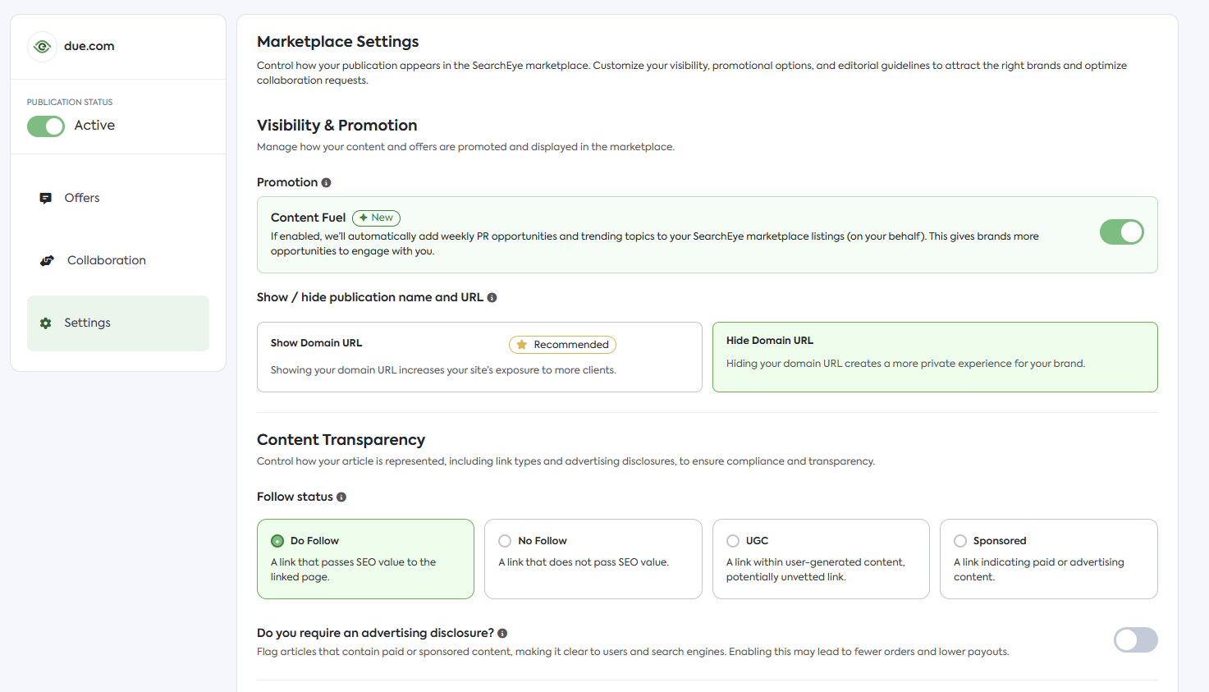Screen dimensions: 1209x692
Task: Open info icon beside Show / hide publication name
Action: (492, 298)
